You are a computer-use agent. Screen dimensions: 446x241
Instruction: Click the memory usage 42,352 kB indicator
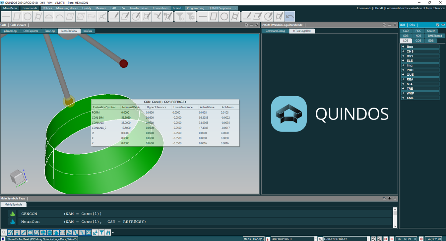tap(433, 239)
